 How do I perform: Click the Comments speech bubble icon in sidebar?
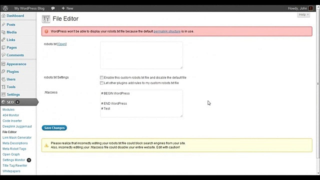point(3,55)
